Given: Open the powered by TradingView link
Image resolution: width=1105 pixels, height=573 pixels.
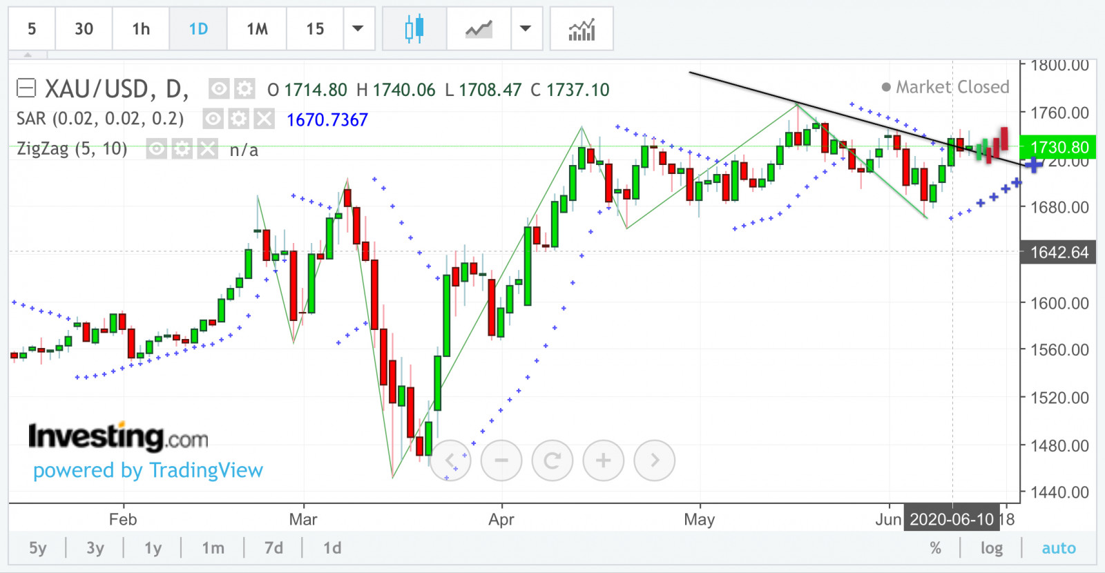Looking at the screenshot, I should 148,471.
